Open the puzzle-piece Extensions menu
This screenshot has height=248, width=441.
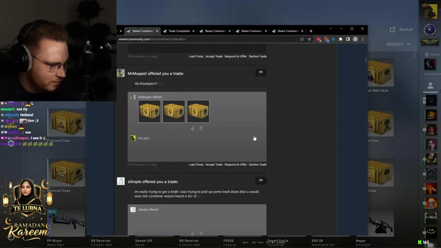(340, 39)
